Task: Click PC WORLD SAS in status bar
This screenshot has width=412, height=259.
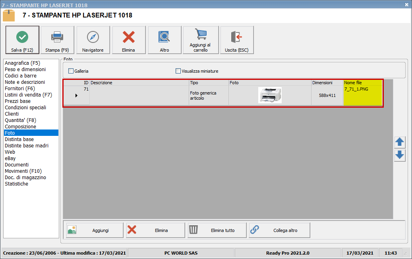Action: coord(181,253)
